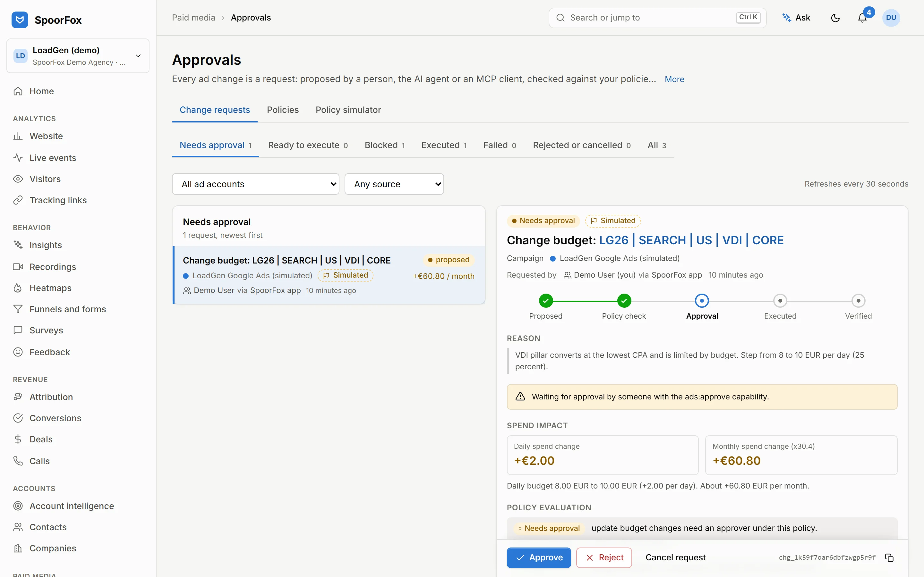
Task: Expand the LoadGen (demo) workspace switcher
Action: [x=78, y=56]
